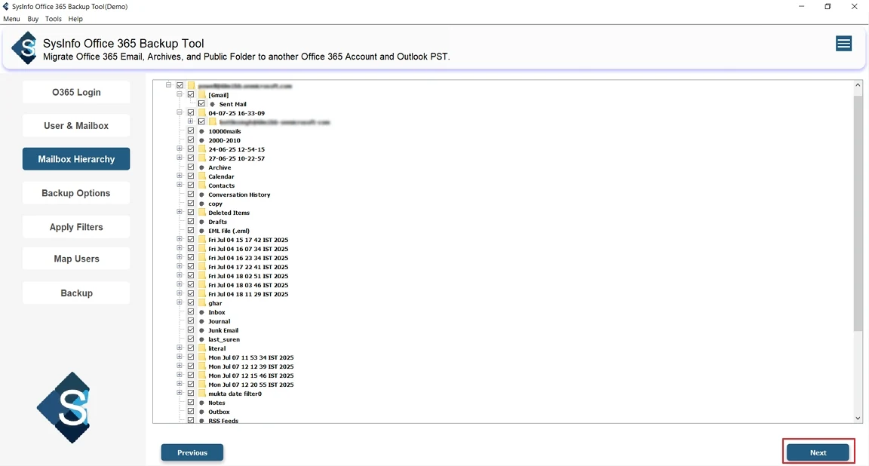Uncheck the Inbox folder checkbox

(191, 312)
